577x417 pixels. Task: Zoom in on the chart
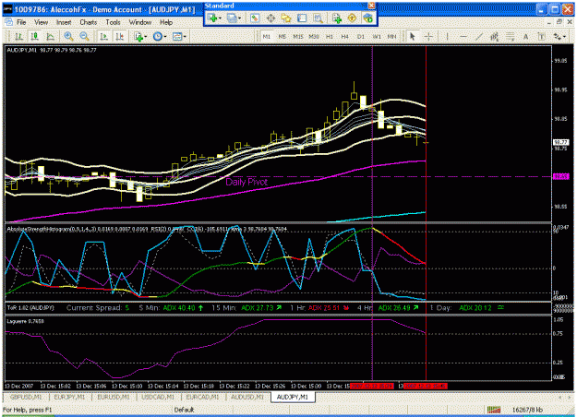point(68,36)
